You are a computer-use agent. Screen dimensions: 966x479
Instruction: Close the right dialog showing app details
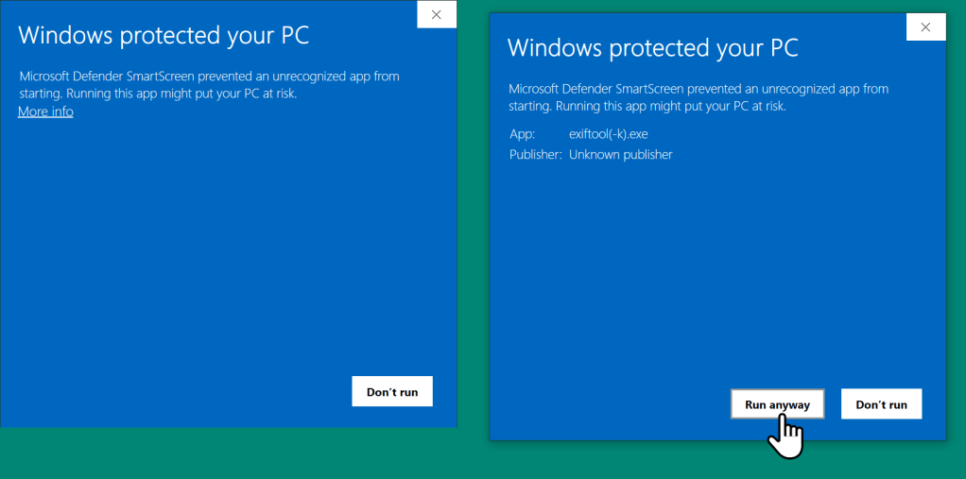(924, 26)
